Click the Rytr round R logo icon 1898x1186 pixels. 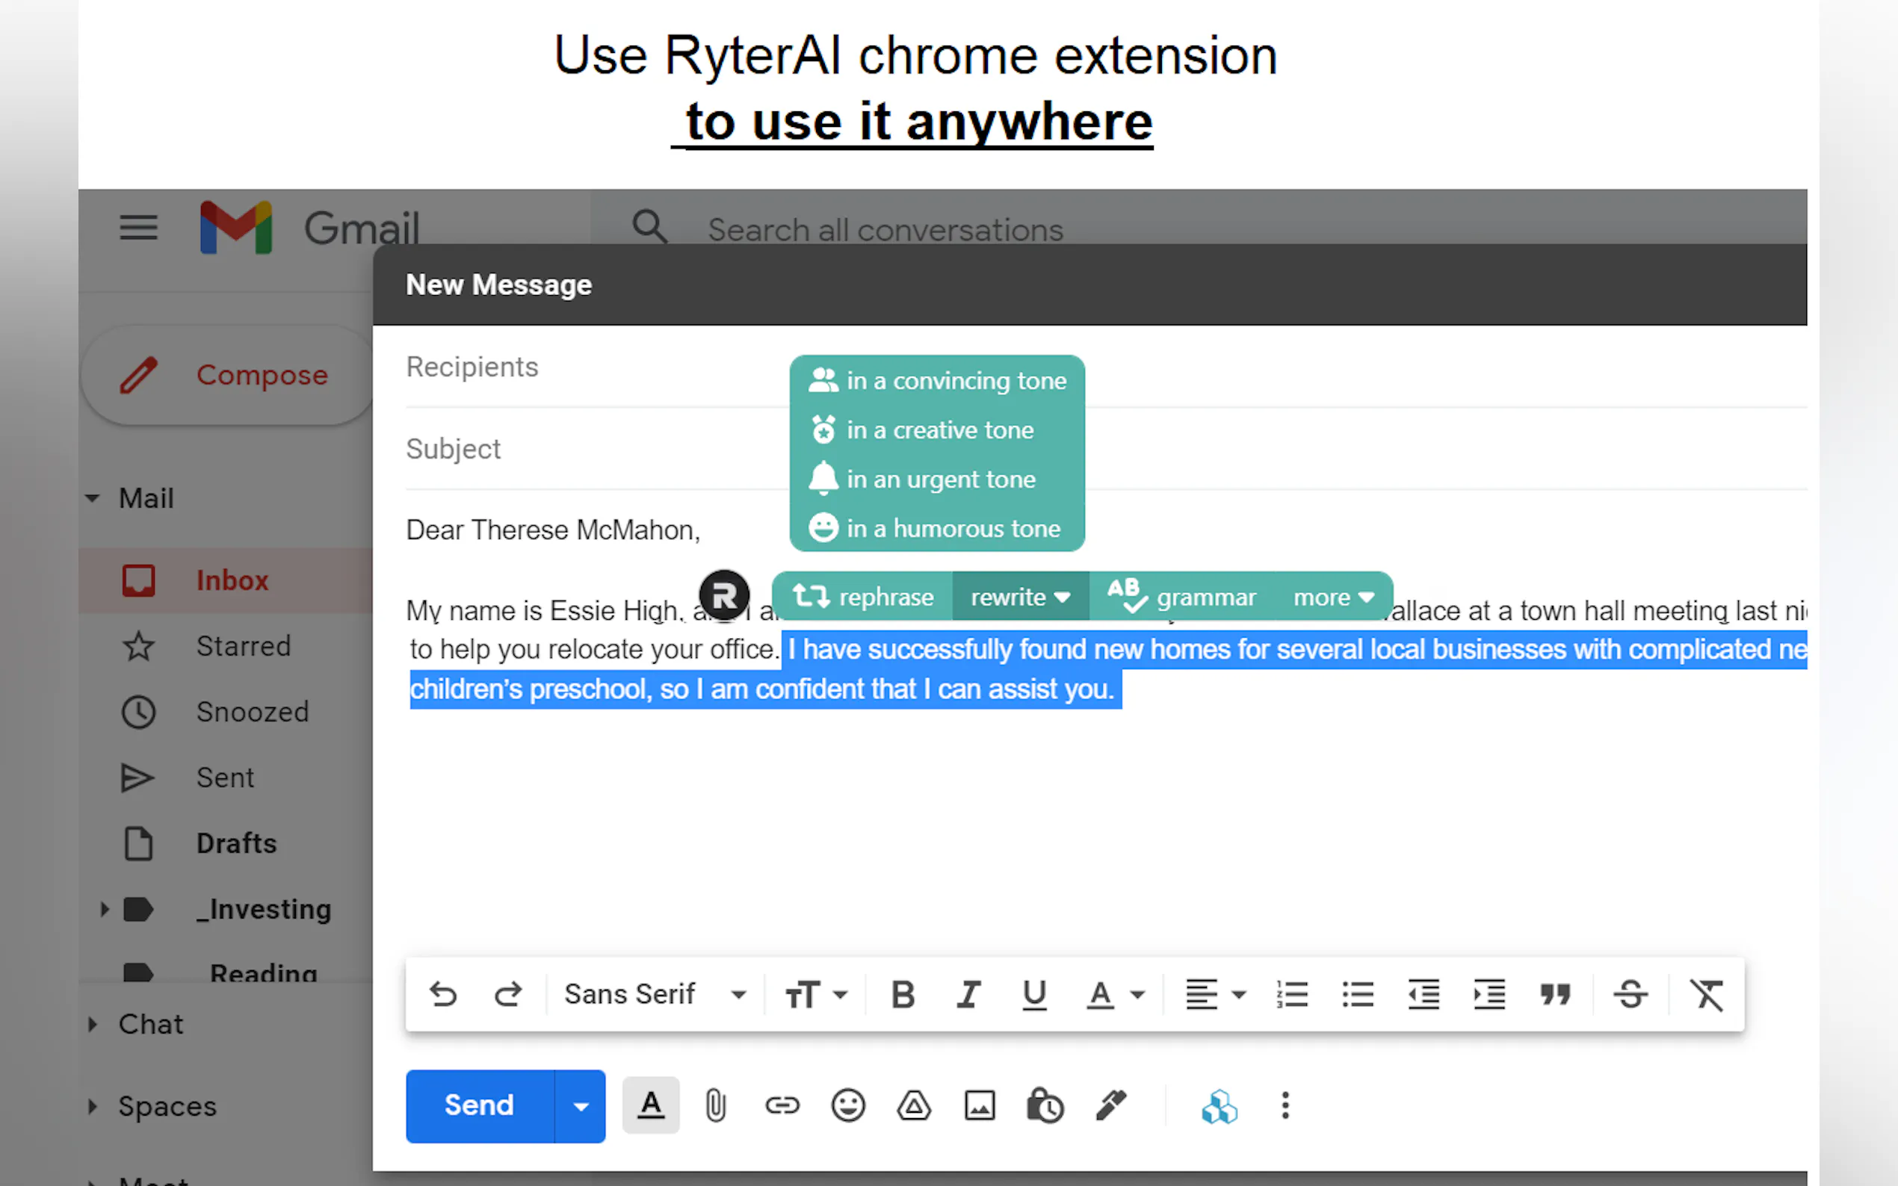coord(723,596)
